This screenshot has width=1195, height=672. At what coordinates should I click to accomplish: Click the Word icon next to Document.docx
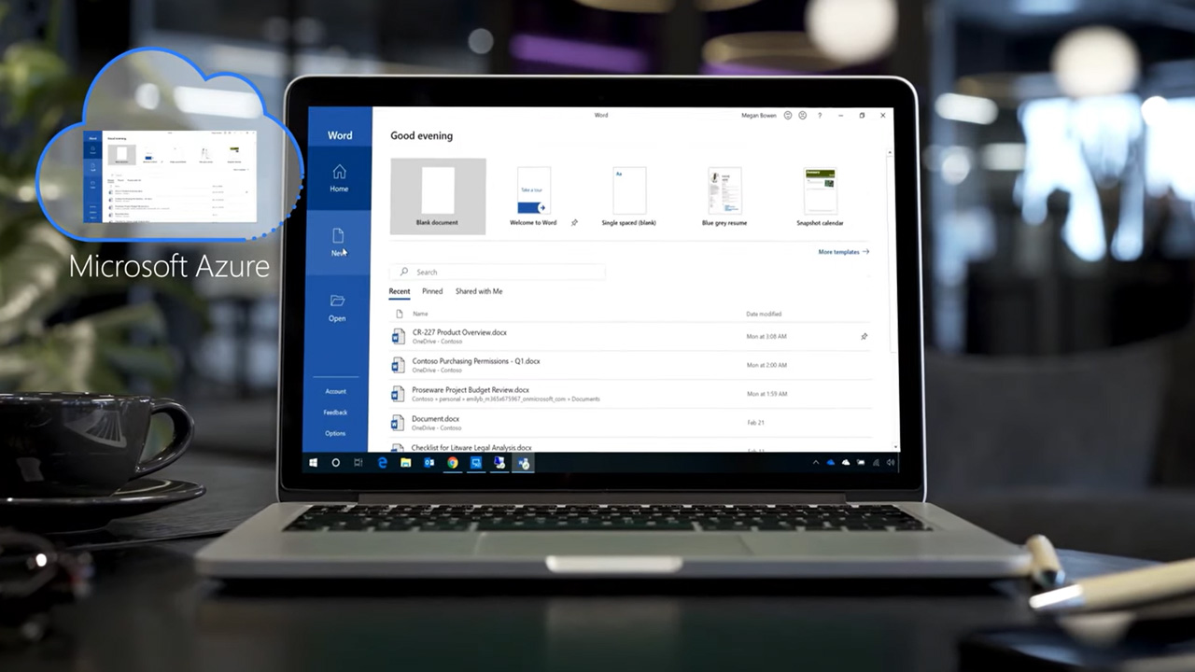399,422
